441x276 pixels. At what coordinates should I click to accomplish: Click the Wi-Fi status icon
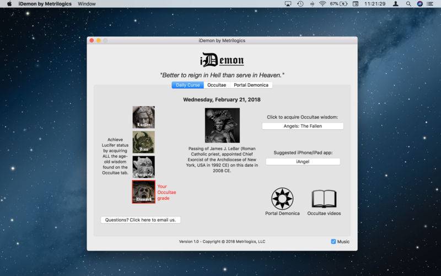[x=322, y=4]
